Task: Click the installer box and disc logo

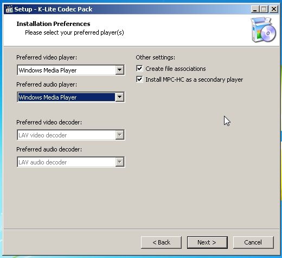Action: 264,30
